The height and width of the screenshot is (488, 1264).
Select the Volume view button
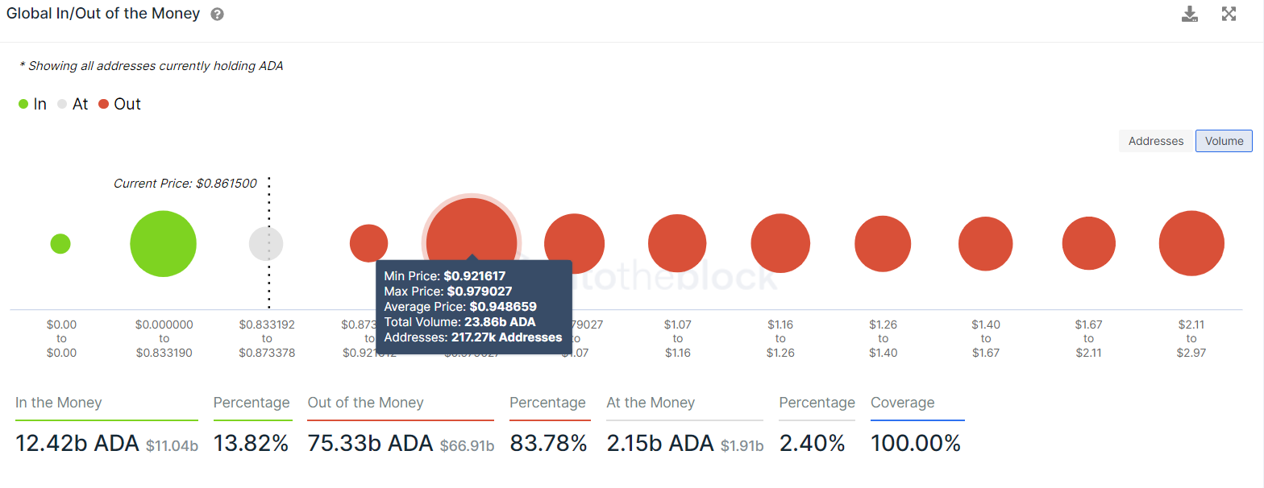pos(1224,141)
